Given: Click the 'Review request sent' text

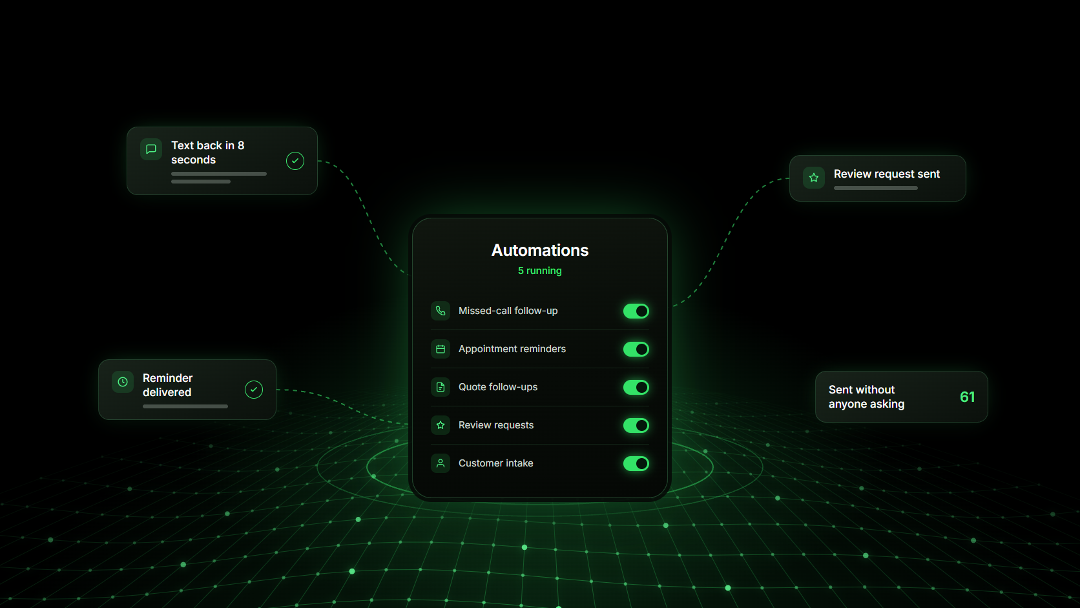Looking at the screenshot, I should tap(887, 174).
